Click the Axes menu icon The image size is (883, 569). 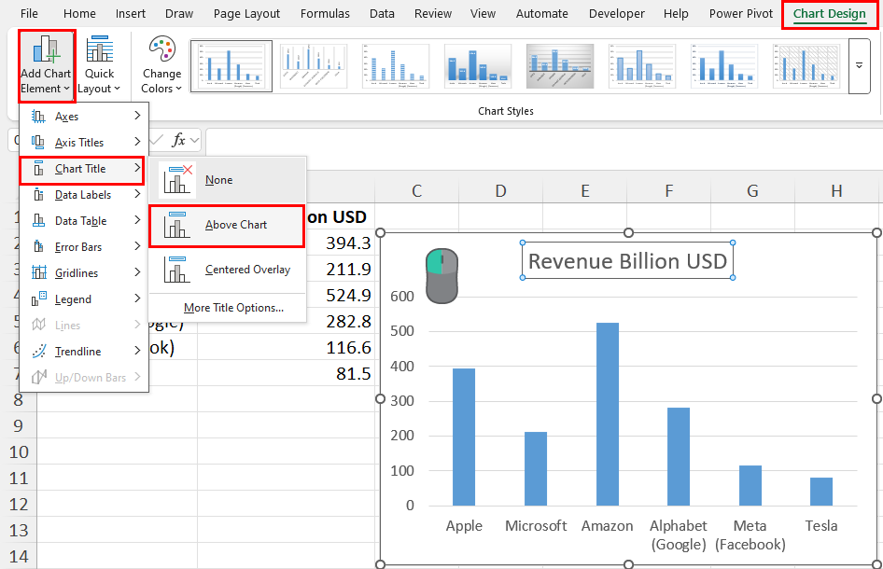(38, 117)
